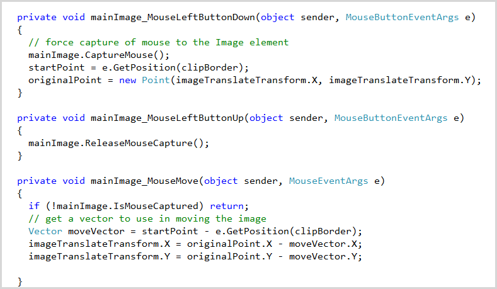Click moveVector.Y at the end of the last statement

click(x=323, y=256)
